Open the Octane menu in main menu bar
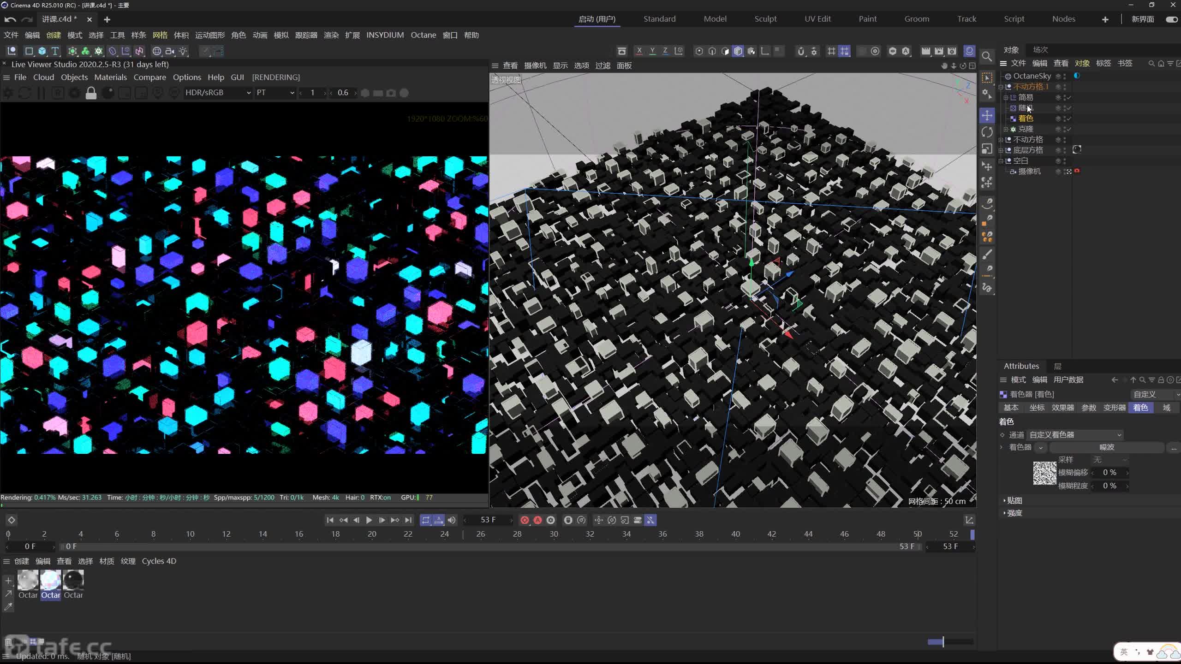 pos(423,35)
